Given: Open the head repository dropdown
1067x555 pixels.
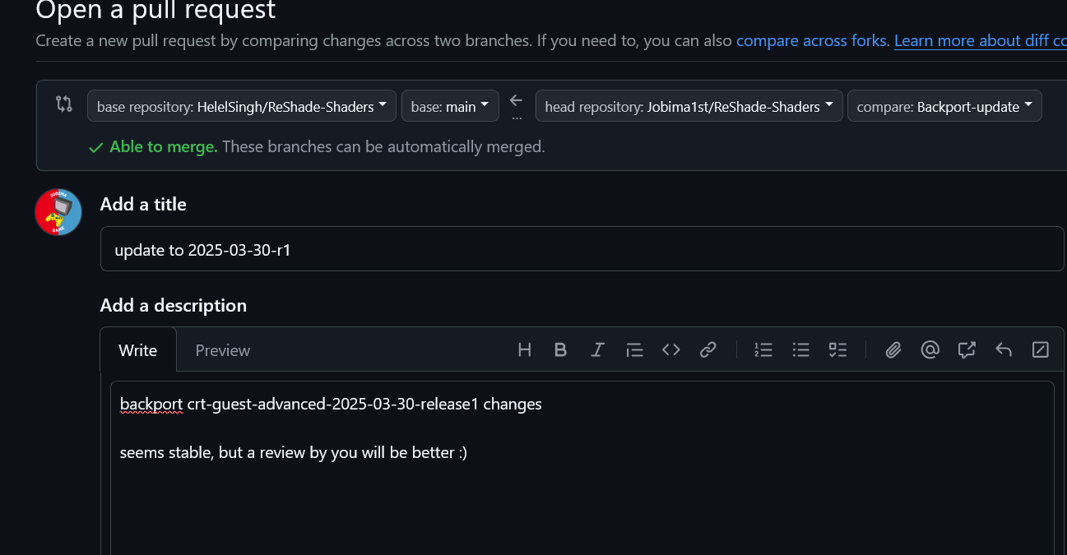Looking at the screenshot, I should coord(689,106).
